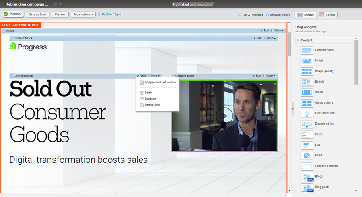
Task: Follow the Back to Pages link
Action: [111, 14]
